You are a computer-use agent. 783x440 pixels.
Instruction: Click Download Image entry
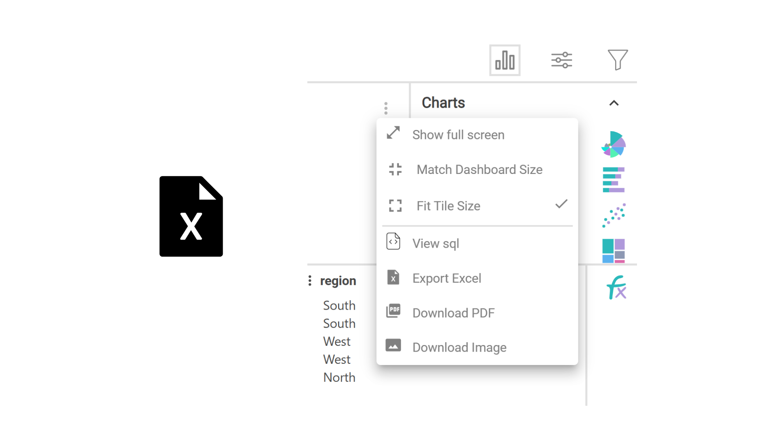click(459, 348)
